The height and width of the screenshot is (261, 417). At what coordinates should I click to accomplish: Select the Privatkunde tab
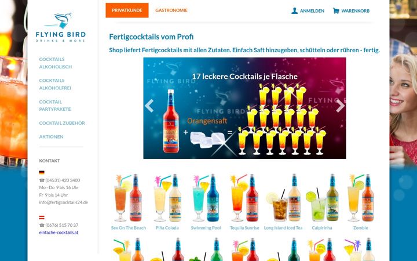point(127,10)
